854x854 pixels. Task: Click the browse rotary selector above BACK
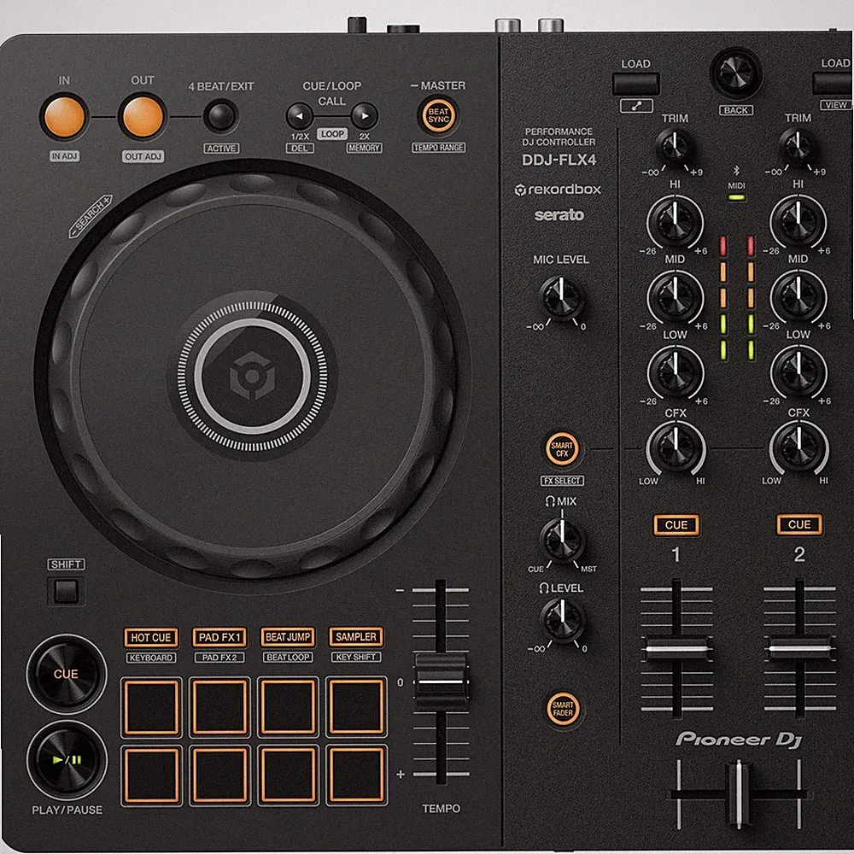pyautogui.click(x=736, y=73)
